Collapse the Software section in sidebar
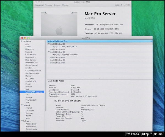 pyautogui.click(x=22, y=121)
